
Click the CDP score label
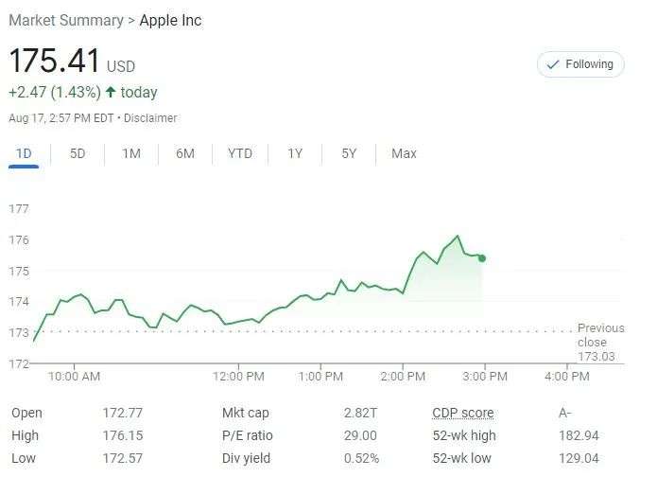(463, 413)
